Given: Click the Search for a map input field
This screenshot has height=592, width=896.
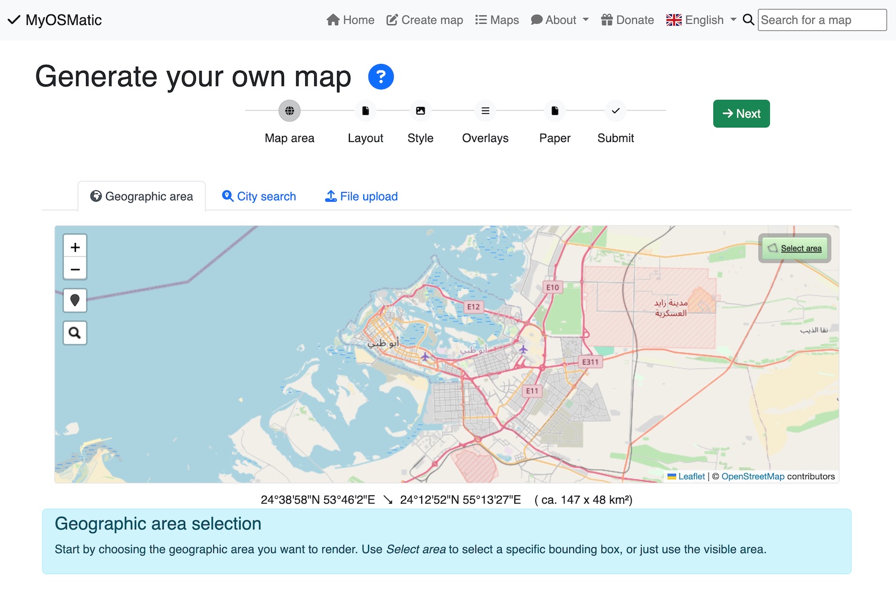Looking at the screenshot, I should pyautogui.click(x=821, y=20).
